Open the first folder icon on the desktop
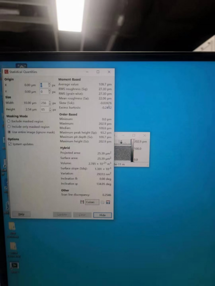Screen dimensions: 215x286 [x=12, y=226]
